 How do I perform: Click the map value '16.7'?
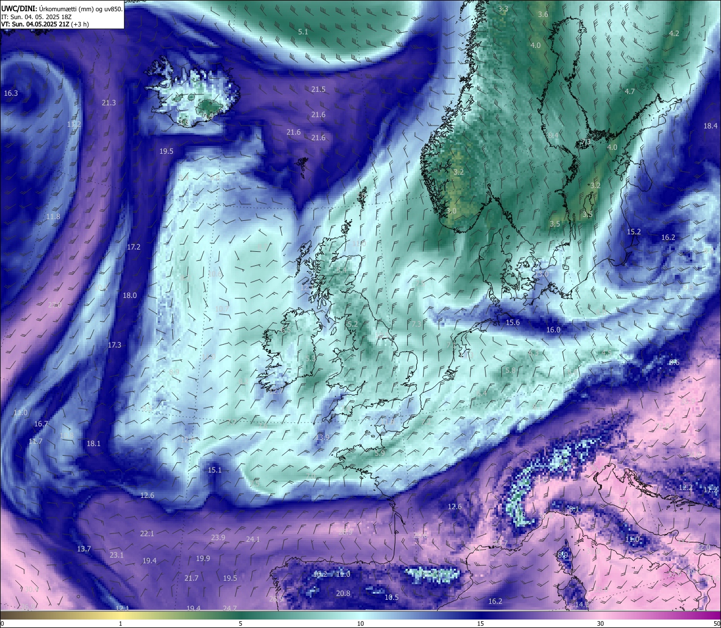click(x=41, y=424)
